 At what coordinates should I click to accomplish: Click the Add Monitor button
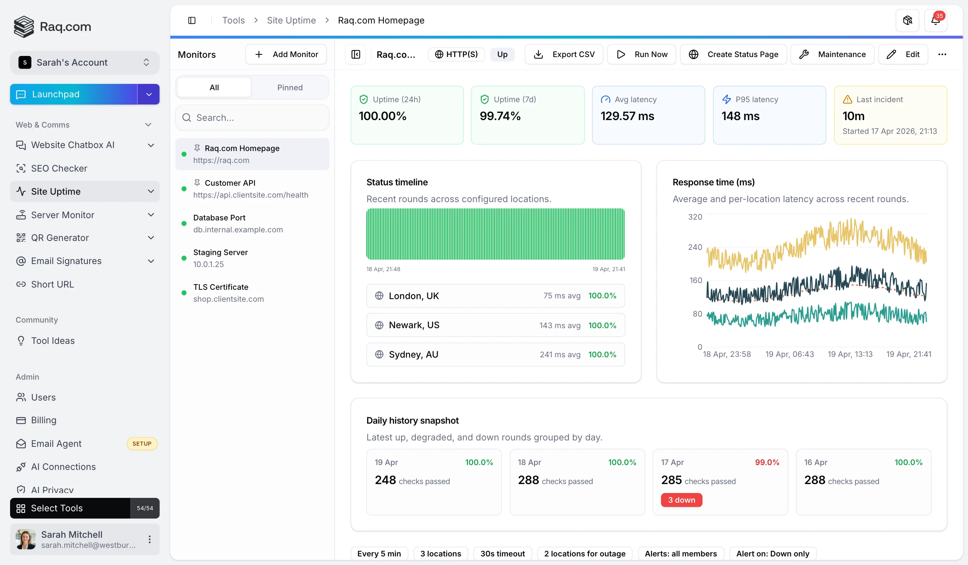[x=286, y=54]
